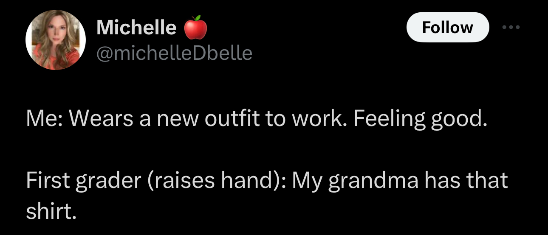Visit the @michelleDbelle handle link
Screen dimensions: 548x235
tap(174, 53)
